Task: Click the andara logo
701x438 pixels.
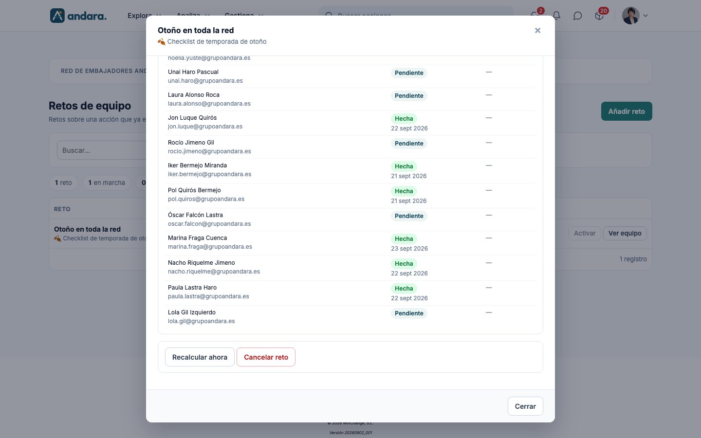Action: point(78,16)
